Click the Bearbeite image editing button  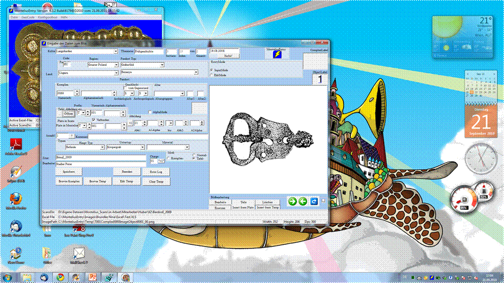[x=220, y=202]
